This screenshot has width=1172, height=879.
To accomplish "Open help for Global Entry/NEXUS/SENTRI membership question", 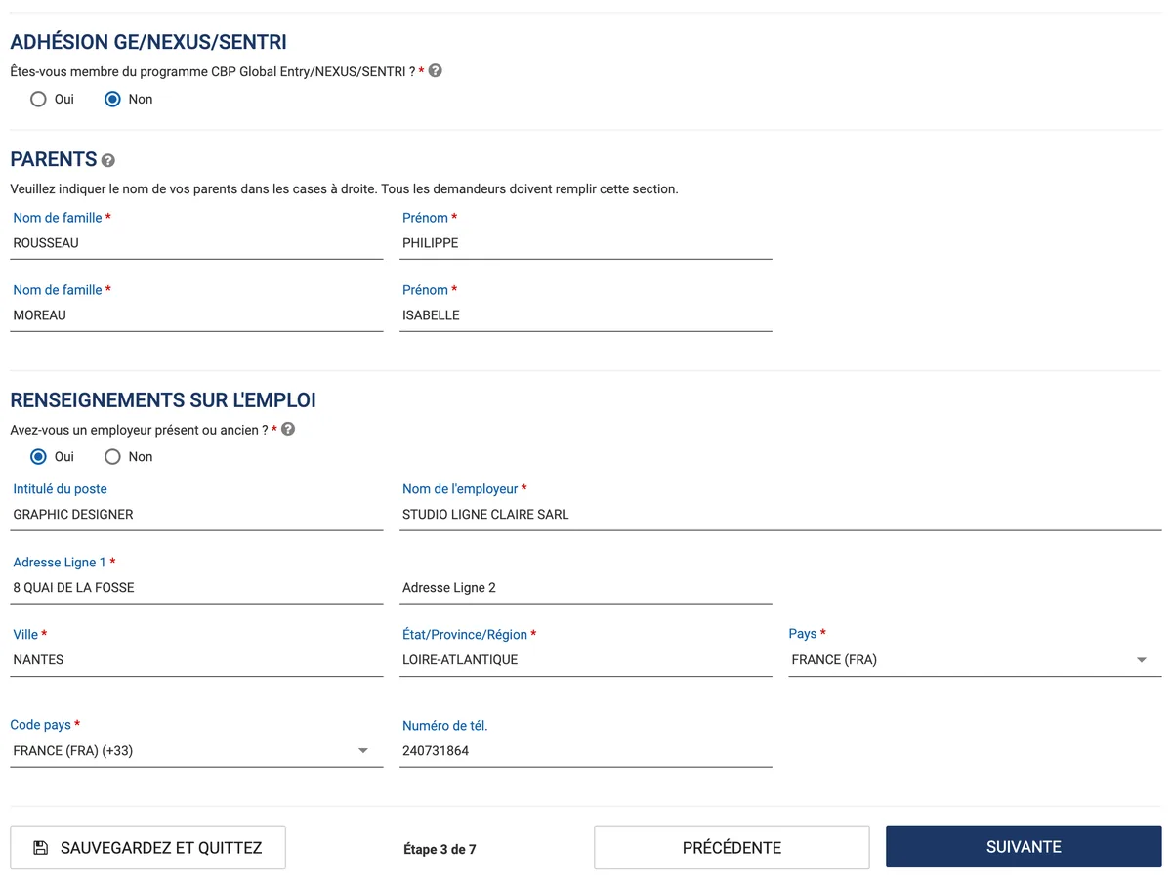I will (x=436, y=70).
